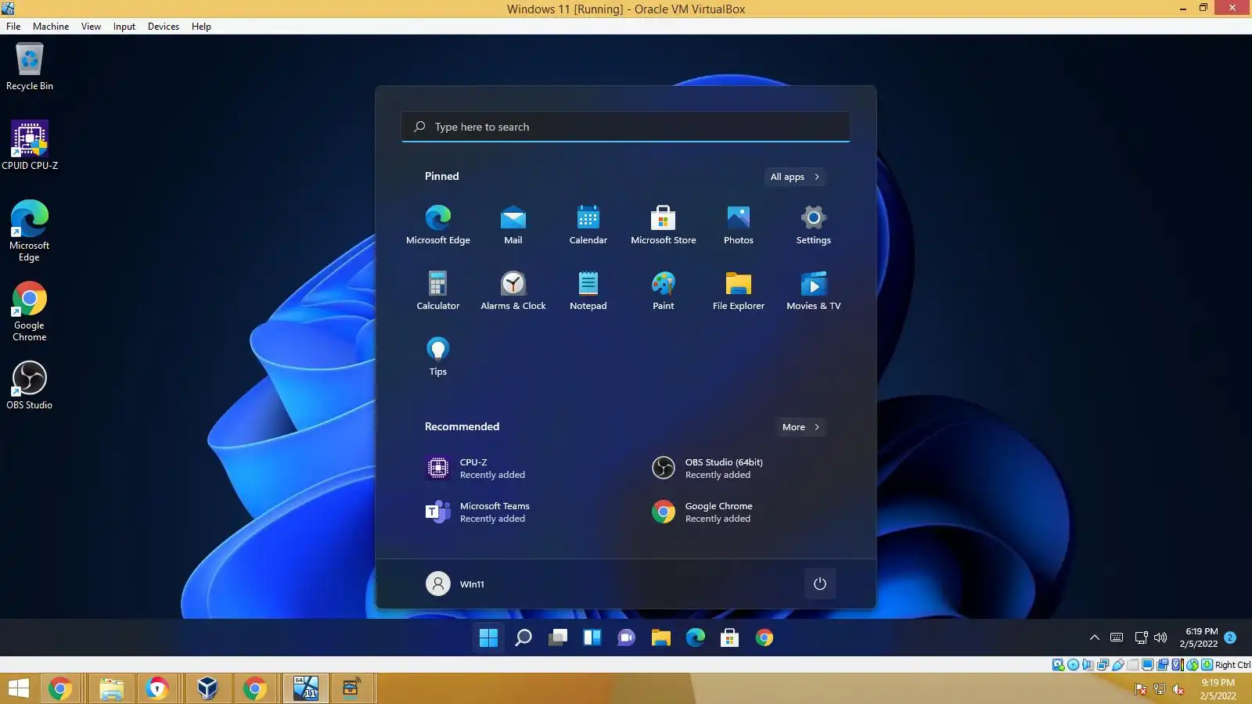Open the VirtualBox Machine menu
1252x704 pixels.
(x=51, y=27)
